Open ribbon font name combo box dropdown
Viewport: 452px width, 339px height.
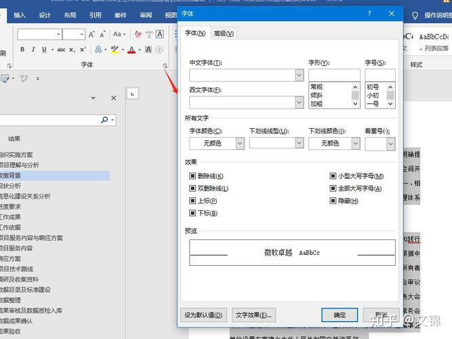[58, 35]
